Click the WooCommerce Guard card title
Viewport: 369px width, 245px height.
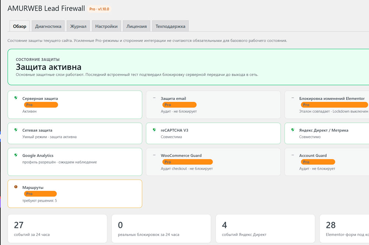(x=181, y=156)
